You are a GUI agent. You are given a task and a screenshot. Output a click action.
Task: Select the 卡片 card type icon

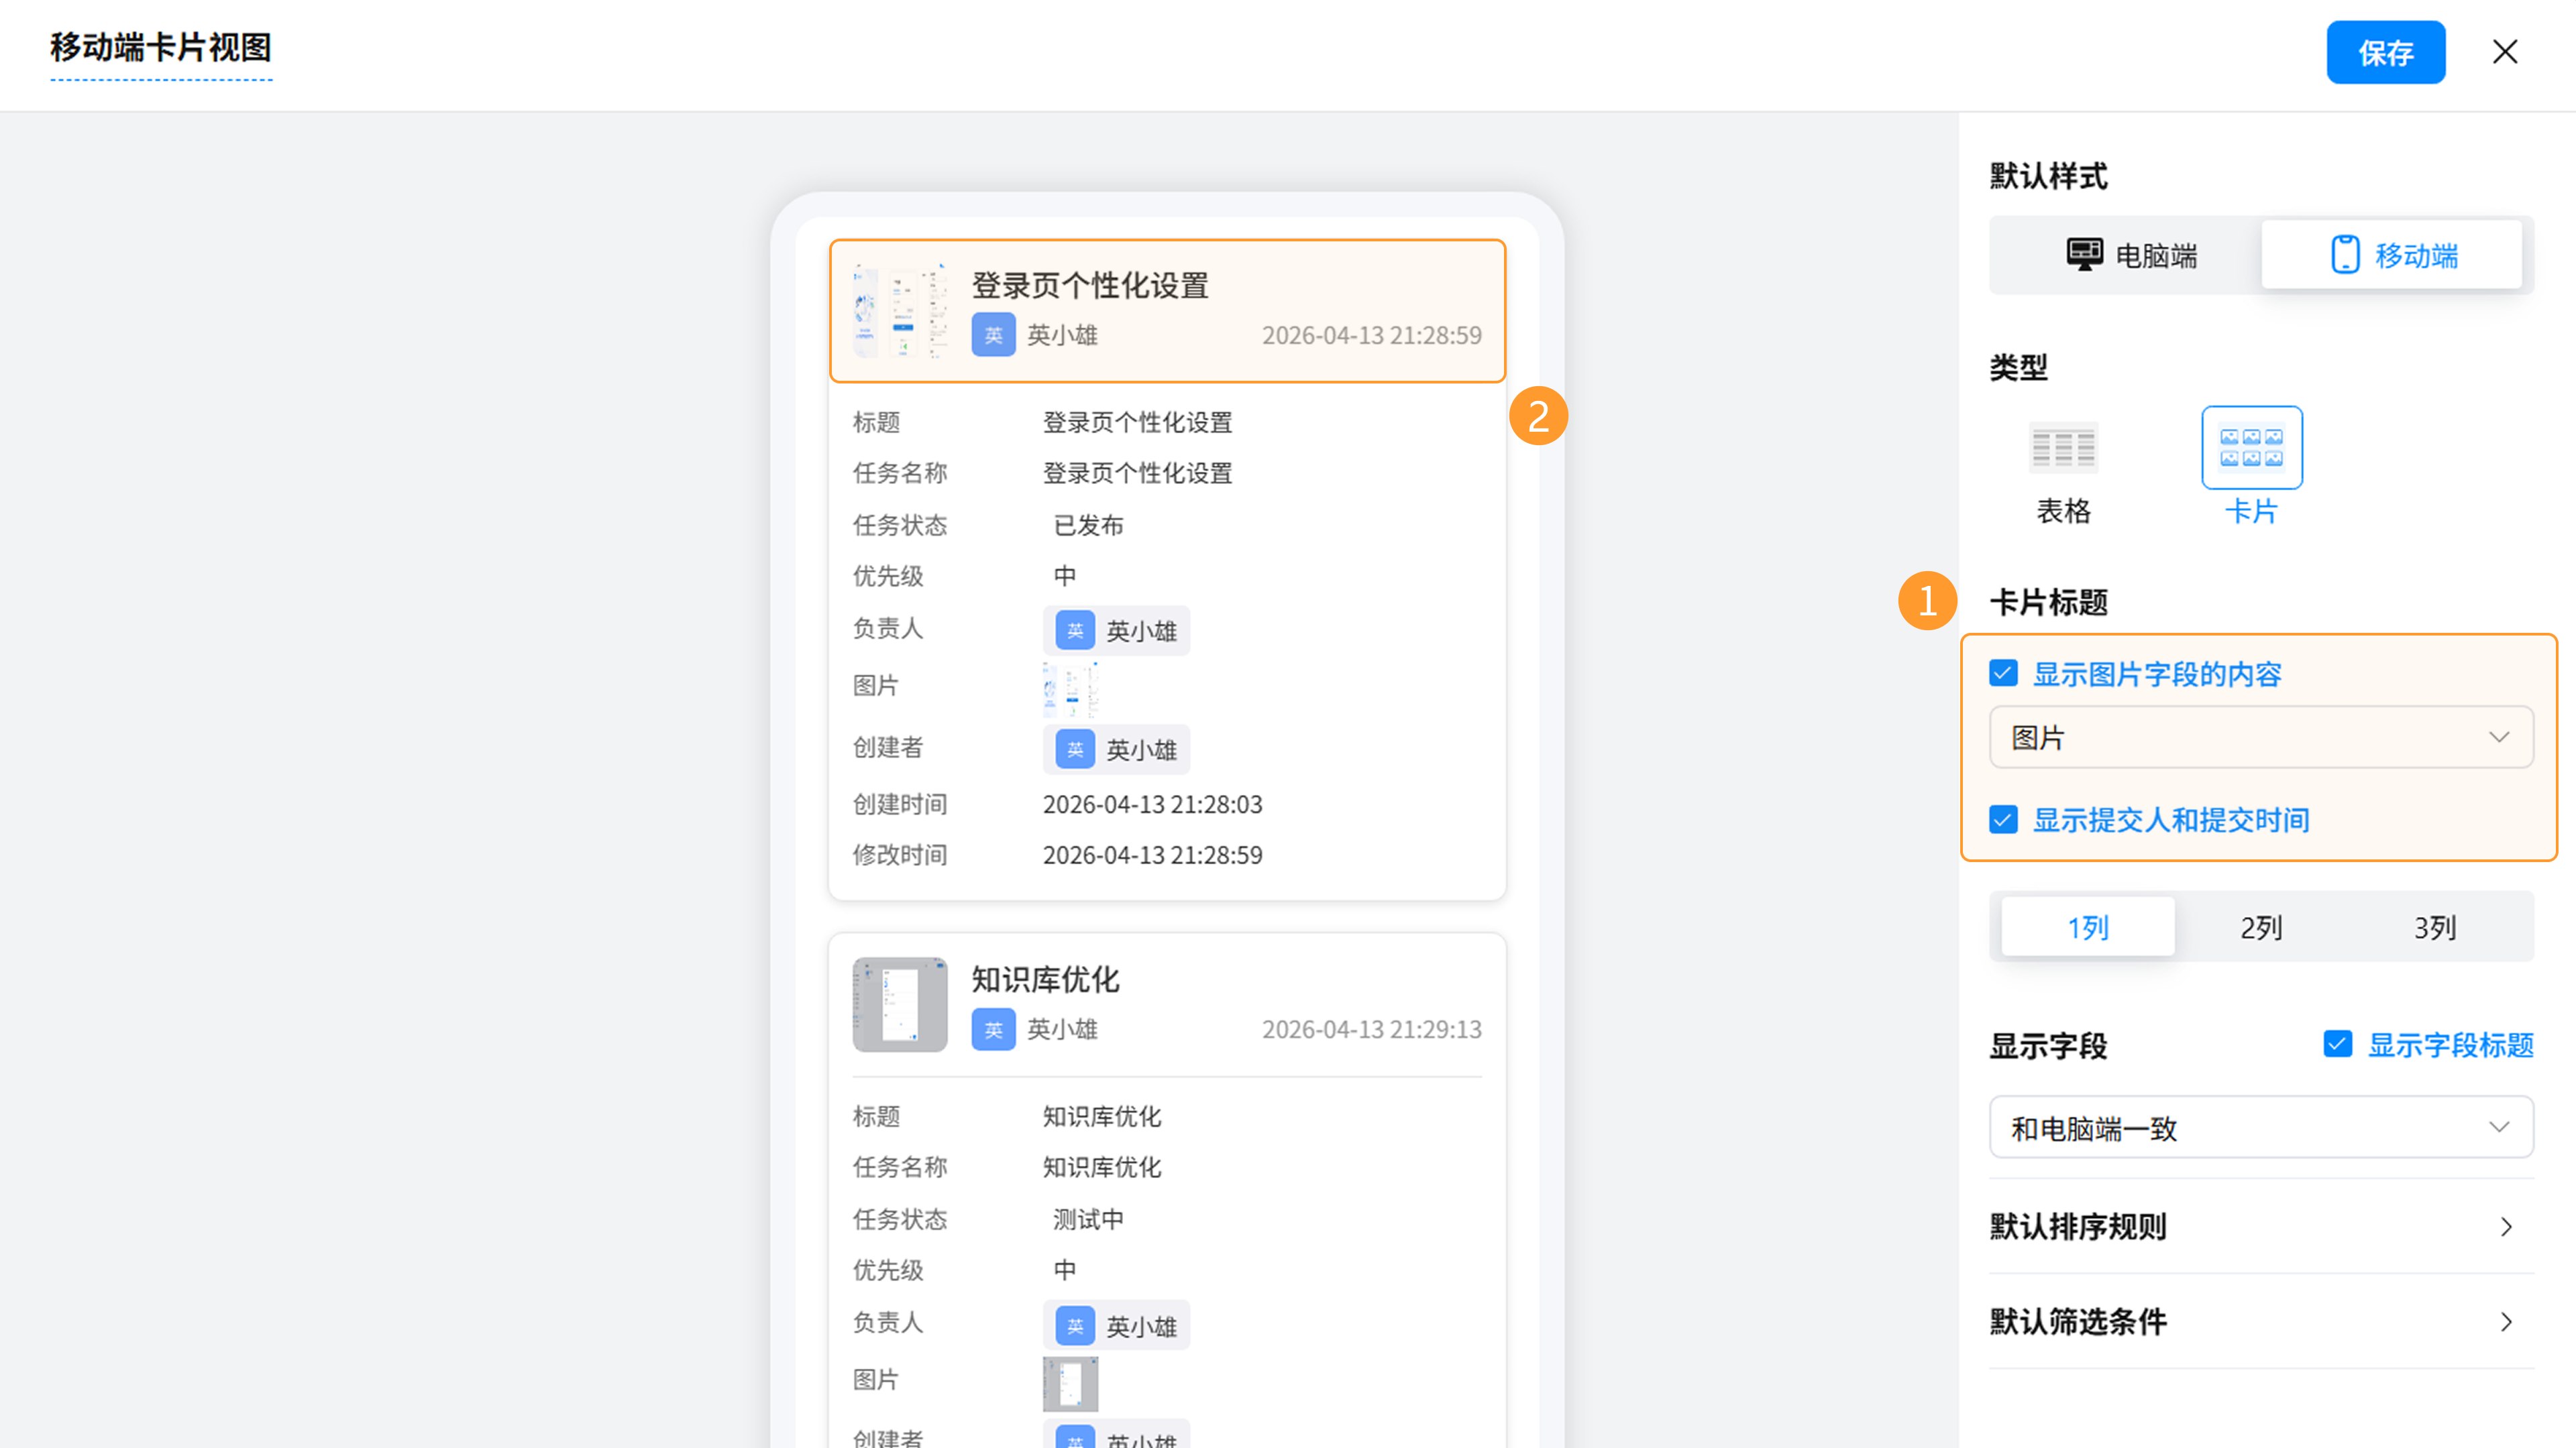pyautogui.click(x=2251, y=448)
